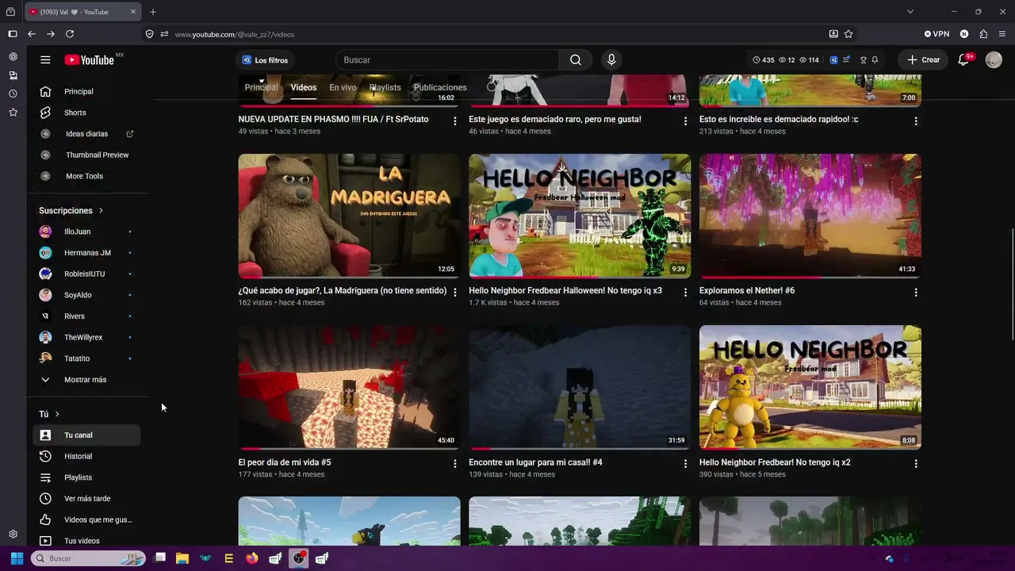Open the Publicaciones tab
This screenshot has height=571, width=1015.
(440, 87)
